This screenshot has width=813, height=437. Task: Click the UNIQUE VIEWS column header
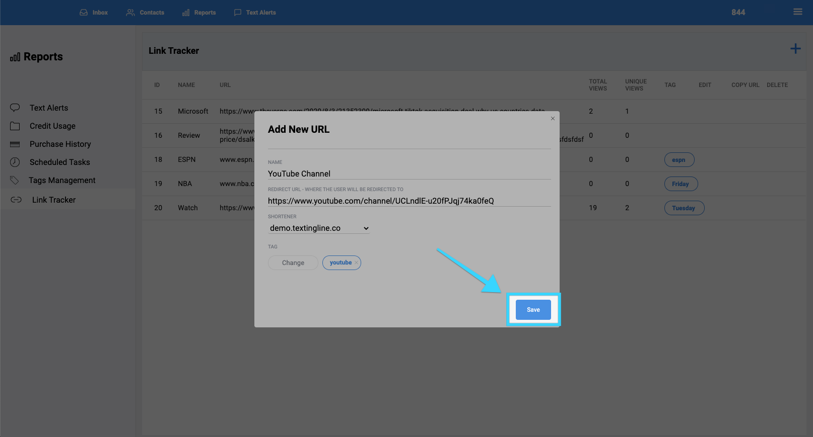[636, 85]
